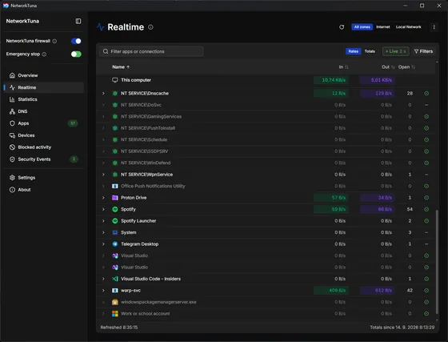The width and height of the screenshot is (448, 342).
Task: Click the Filter apps or connections field
Action: (x=151, y=51)
